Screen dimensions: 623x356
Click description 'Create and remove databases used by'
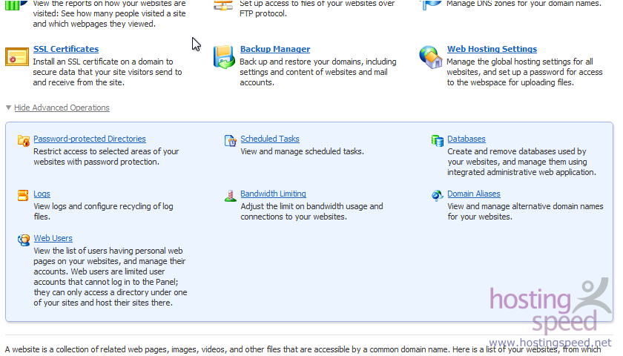click(521, 162)
